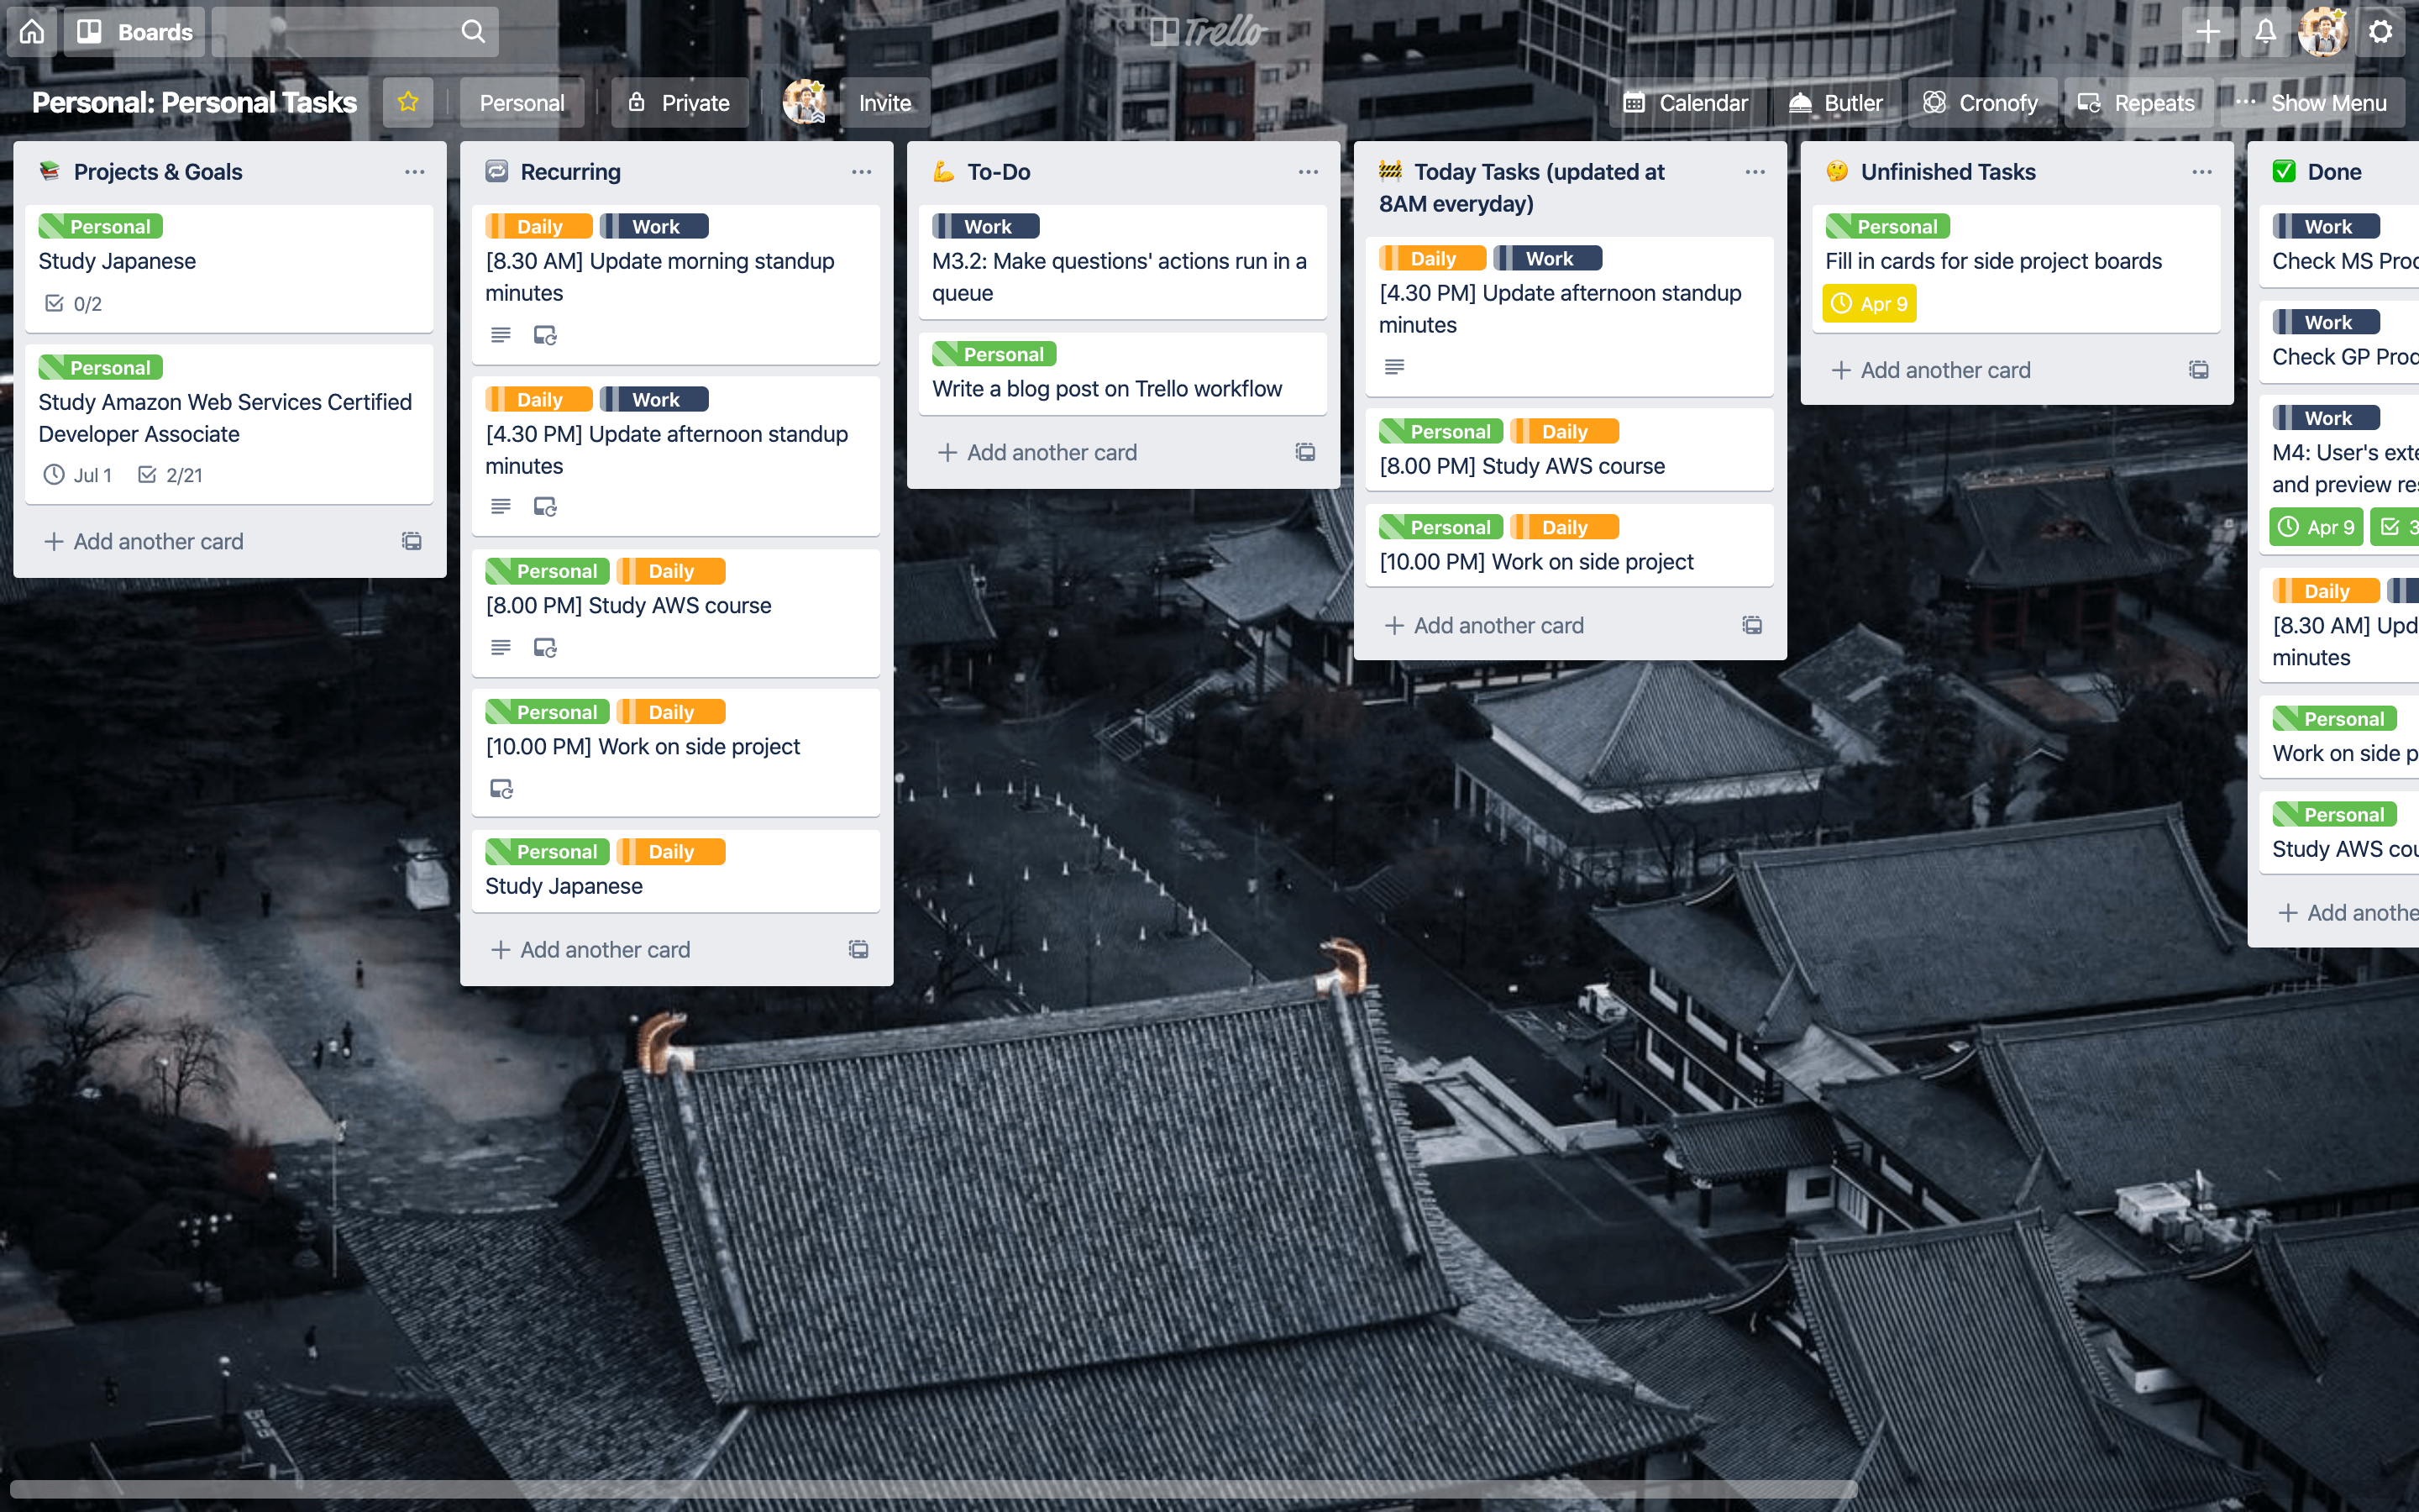Click Trello notification bell icon

point(2266,29)
